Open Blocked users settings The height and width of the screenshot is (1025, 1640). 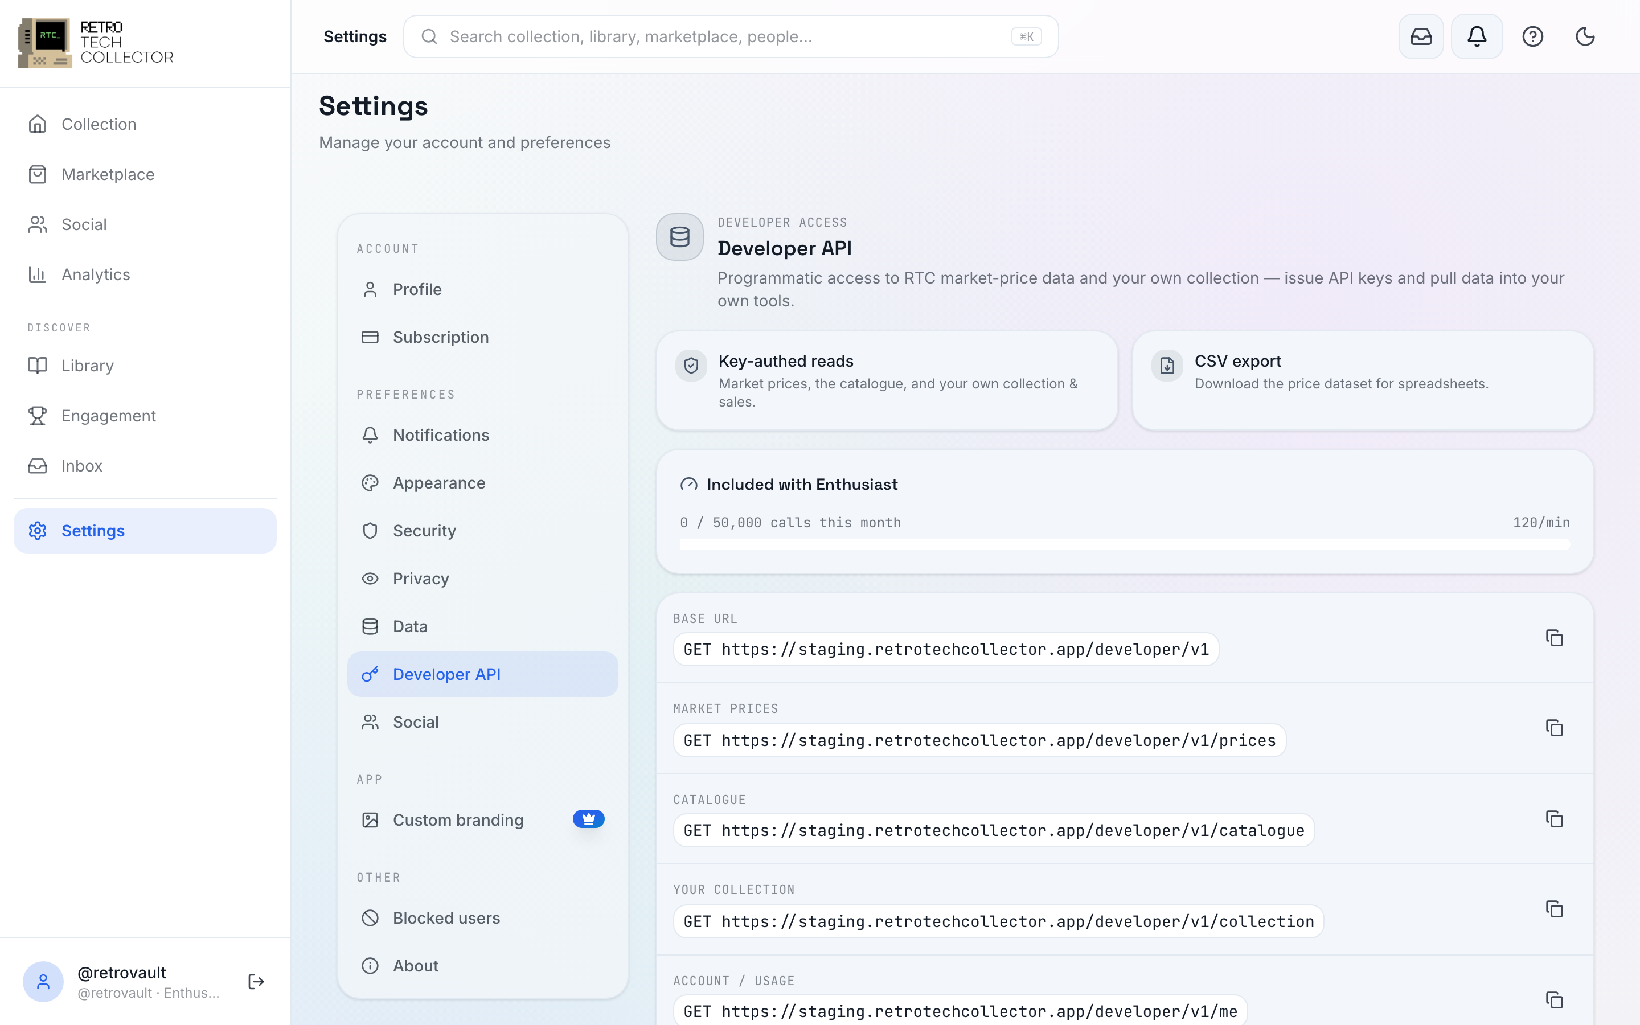pyautogui.click(x=482, y=918)
